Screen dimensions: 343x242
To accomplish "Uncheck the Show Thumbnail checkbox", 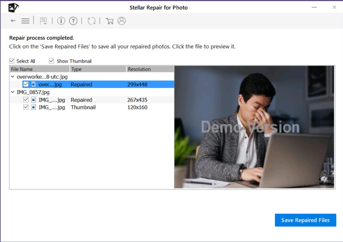I will (51, 61).
